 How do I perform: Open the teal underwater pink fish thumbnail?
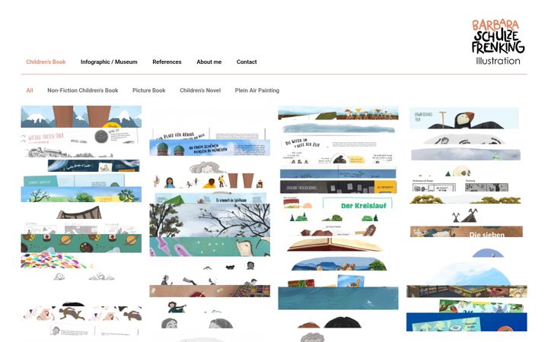[210, 247]
